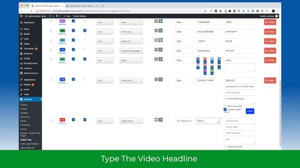Screen dimensions: 300x168
Task: Choose the first WhatsApp icon option
Action: pos(156,30)
